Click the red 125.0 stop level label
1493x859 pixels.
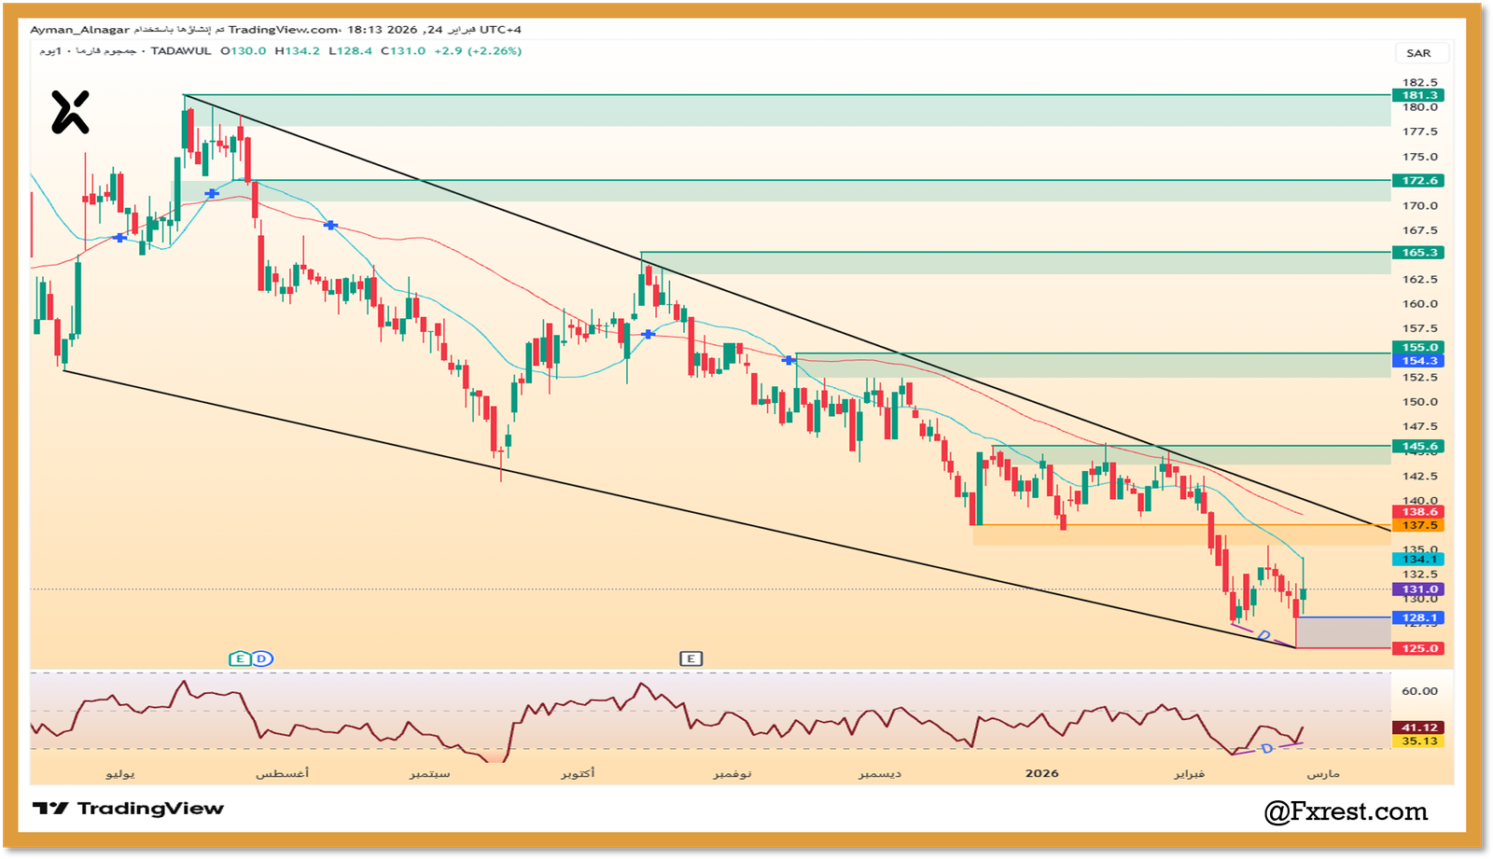1418,648
